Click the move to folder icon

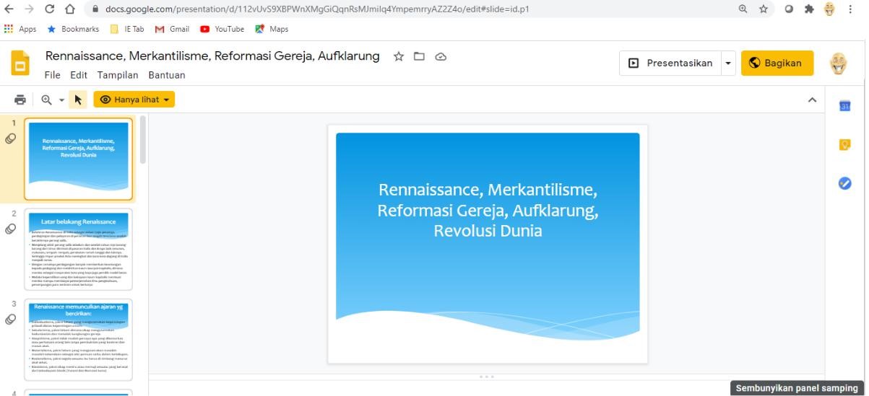419,57
